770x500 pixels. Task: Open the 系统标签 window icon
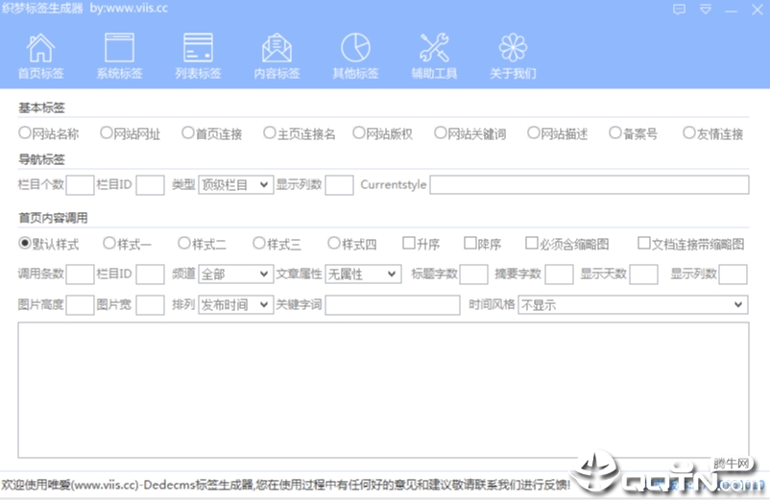pyautogui.click(x=119, y=48)
